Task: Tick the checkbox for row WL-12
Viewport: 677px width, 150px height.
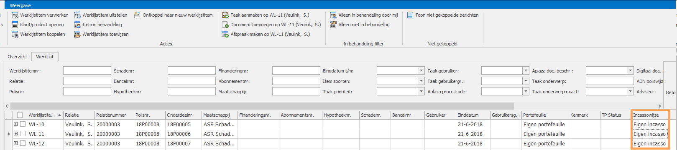Action: point(23,143)
